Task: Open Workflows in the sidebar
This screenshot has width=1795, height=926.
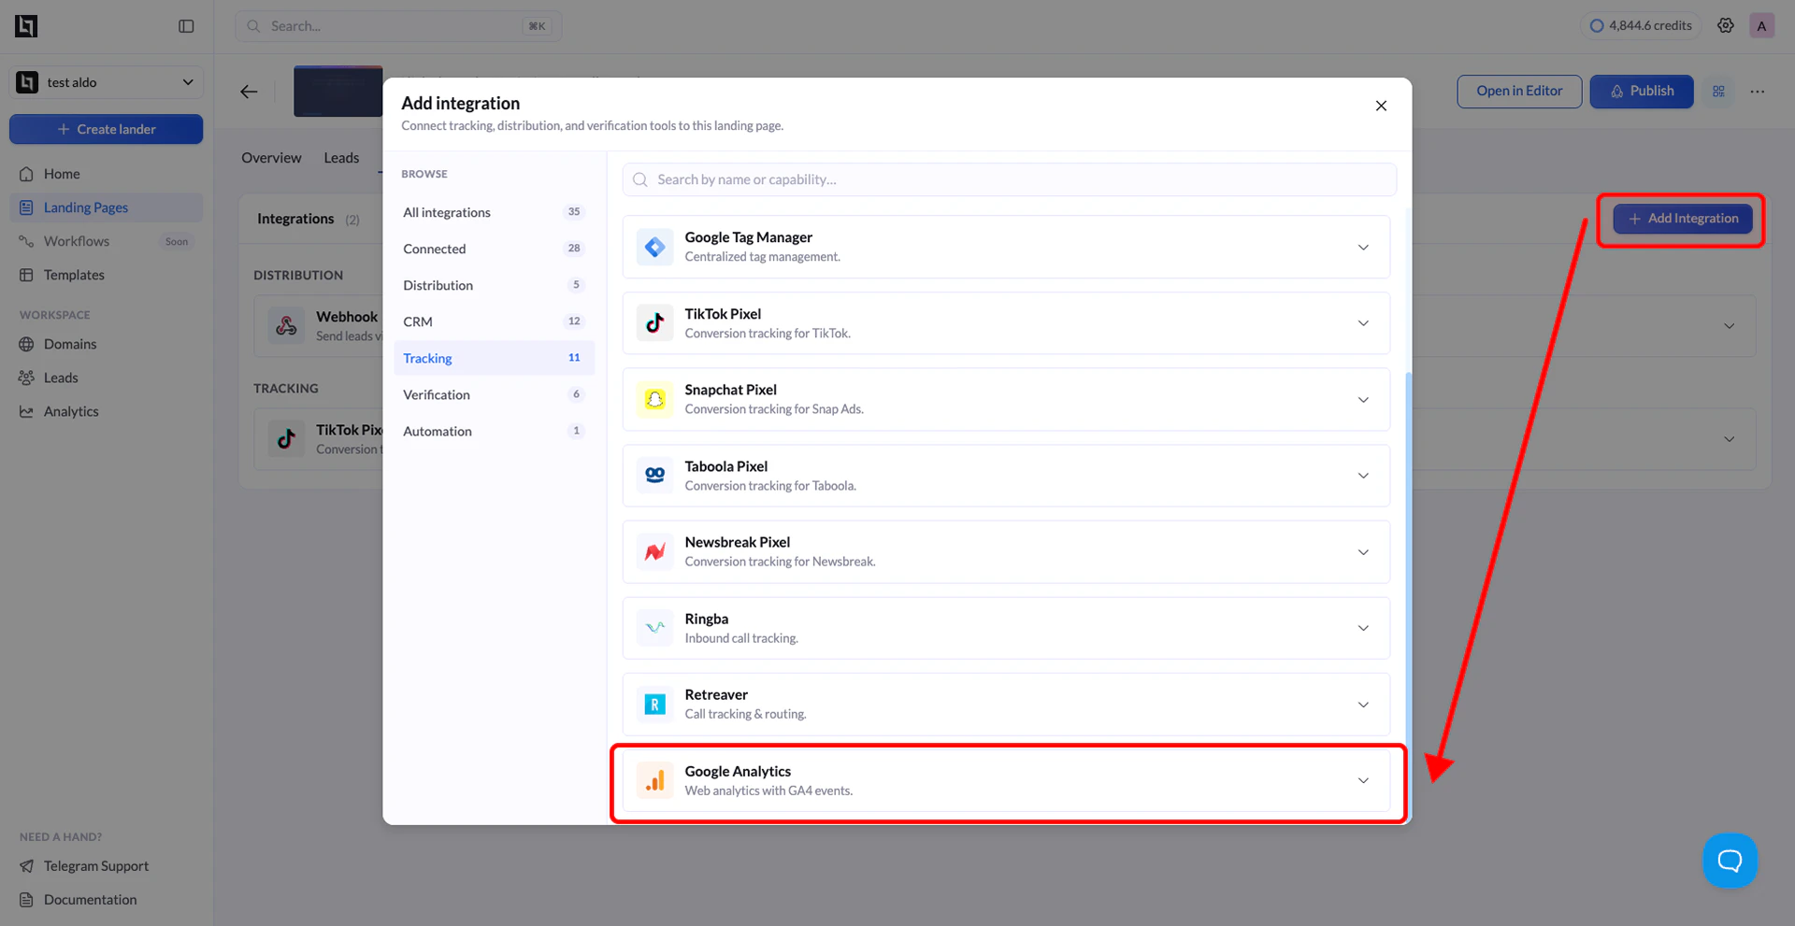Action: click(x=107, y=241)
